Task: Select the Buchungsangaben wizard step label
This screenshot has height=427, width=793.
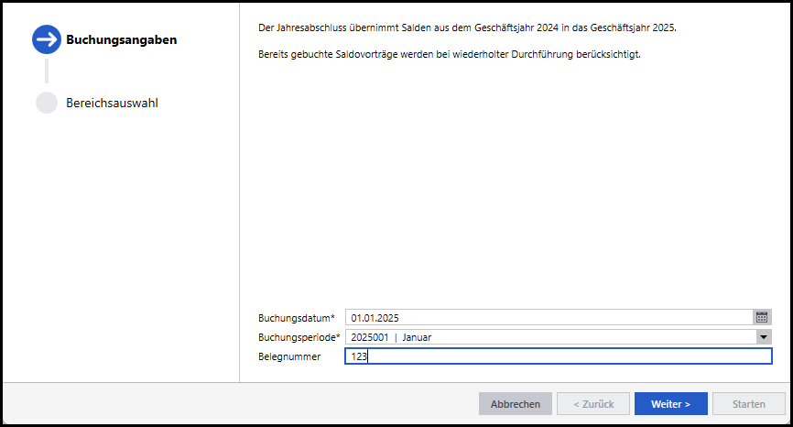Action: pyautogui.click(x=121, y=39)
